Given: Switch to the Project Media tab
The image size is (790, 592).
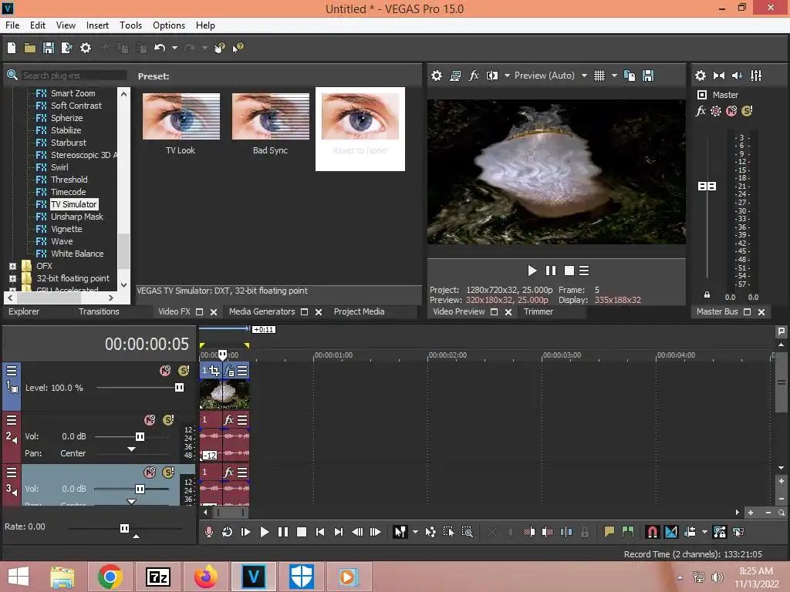Looking at the screenshot, I should click(x=359, y=311).
